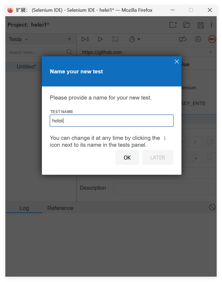Open project via folder icon
Screen dimensions: 222x282
[187, 25]
